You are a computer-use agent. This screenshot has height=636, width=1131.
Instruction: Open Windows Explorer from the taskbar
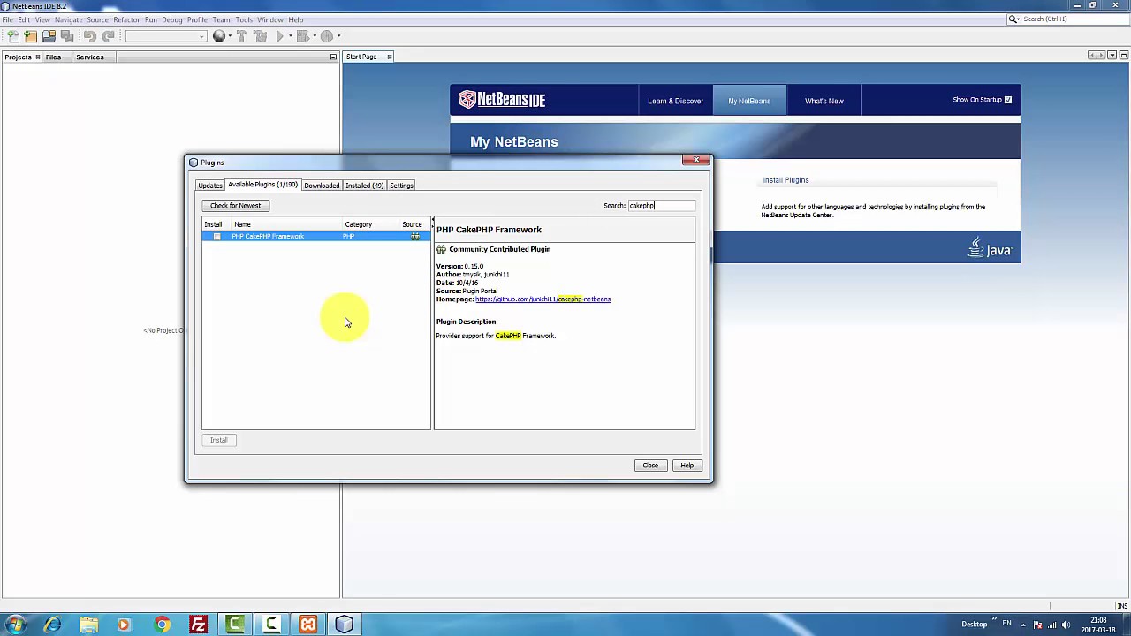point(88,625)
